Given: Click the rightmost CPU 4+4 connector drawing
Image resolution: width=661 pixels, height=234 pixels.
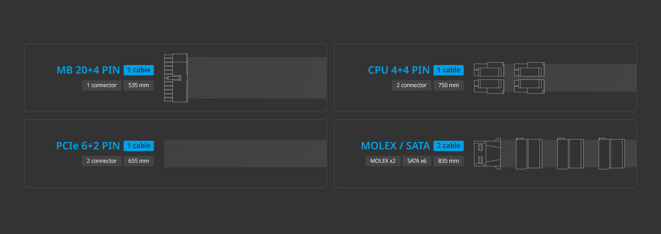Looking at the screenshot, I should click(x=529, y=78).
